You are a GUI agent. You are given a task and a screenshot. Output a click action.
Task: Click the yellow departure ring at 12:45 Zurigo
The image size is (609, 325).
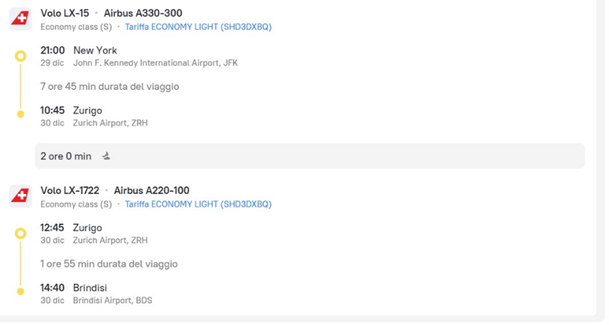(x=20, y=233)
